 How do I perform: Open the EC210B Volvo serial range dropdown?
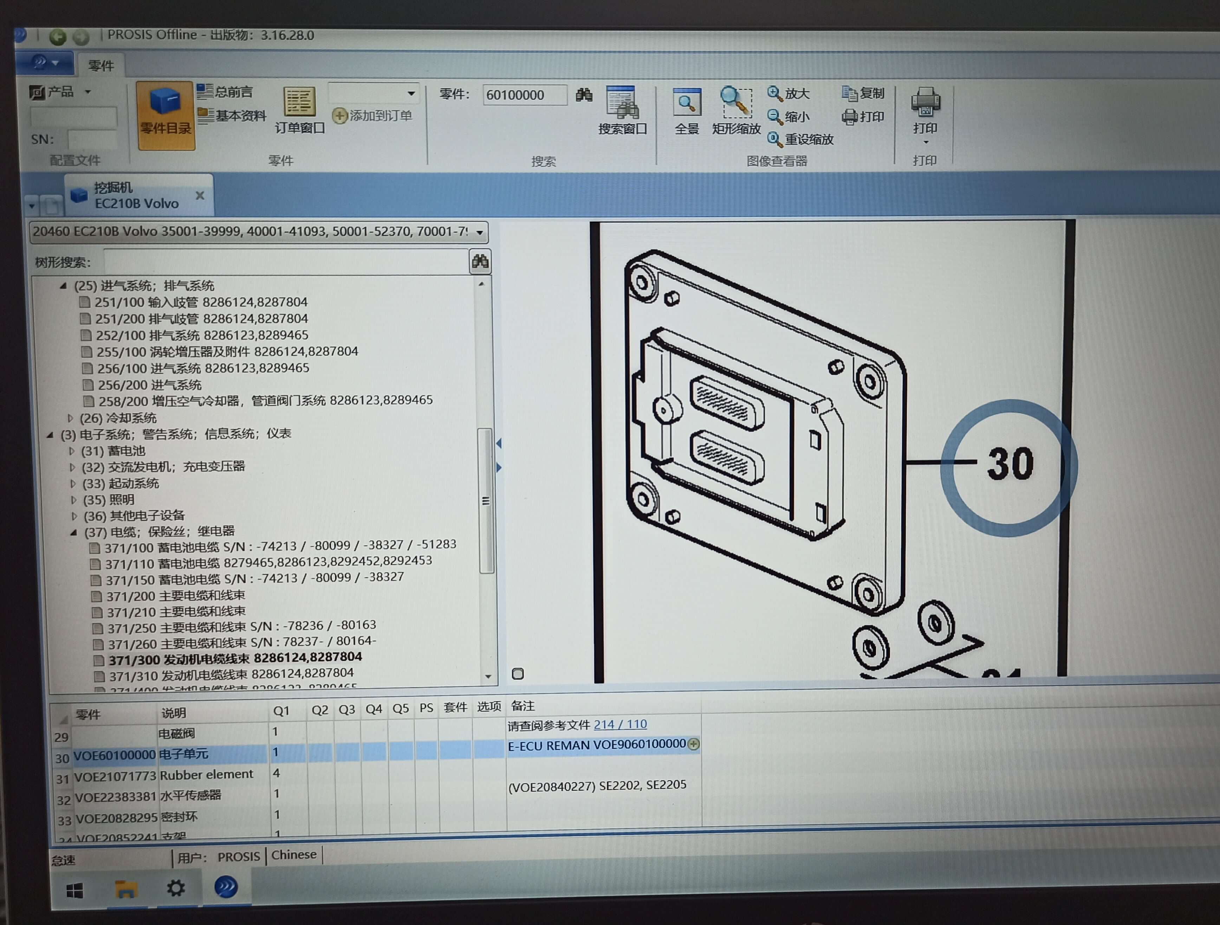(x=479, y=233)
